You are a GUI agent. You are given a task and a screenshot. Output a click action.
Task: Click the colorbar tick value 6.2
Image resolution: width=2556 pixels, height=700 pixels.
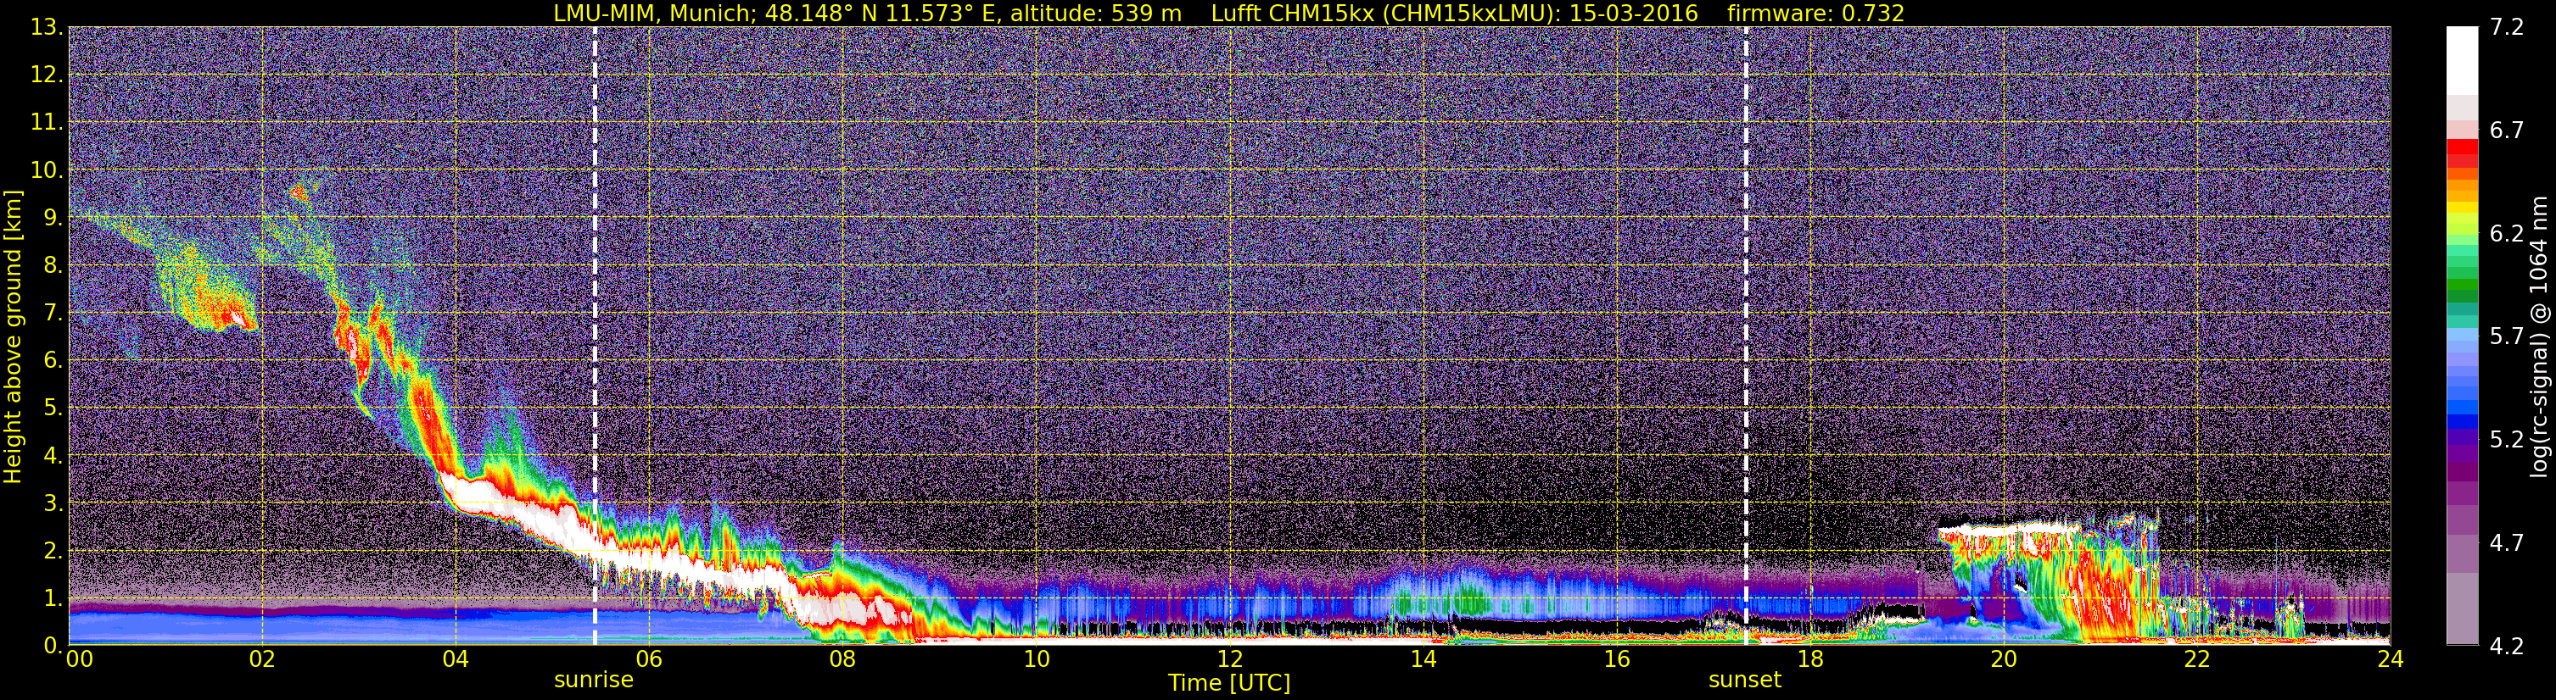click(2507, 233)
